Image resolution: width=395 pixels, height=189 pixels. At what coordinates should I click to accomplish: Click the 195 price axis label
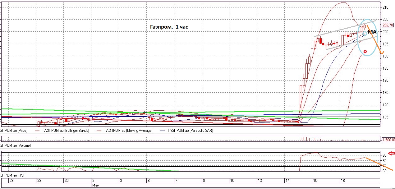click(x=386, y=44)
